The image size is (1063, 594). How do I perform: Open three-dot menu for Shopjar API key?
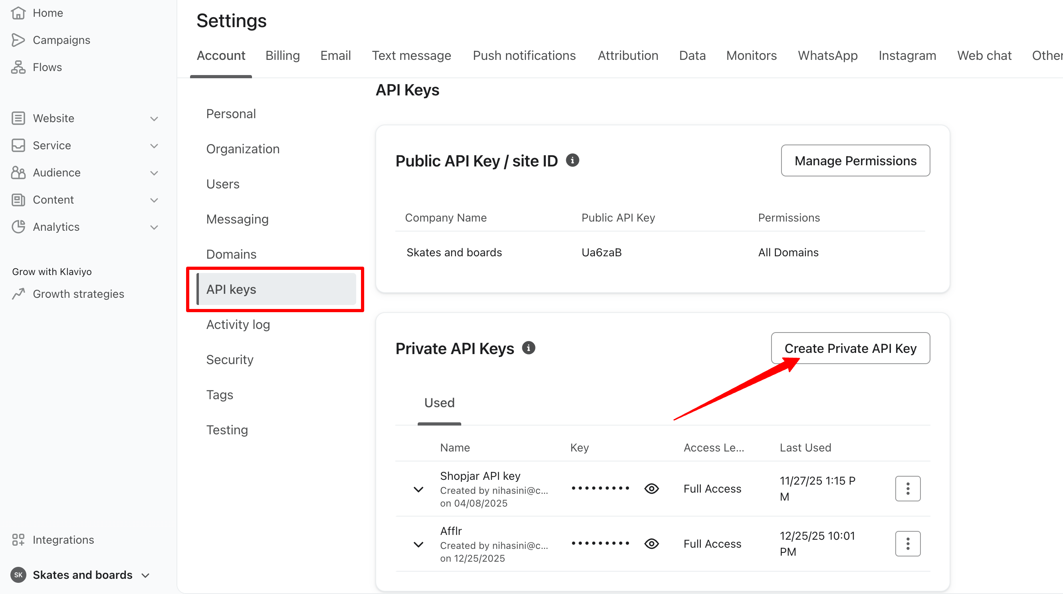coord(907,489)
